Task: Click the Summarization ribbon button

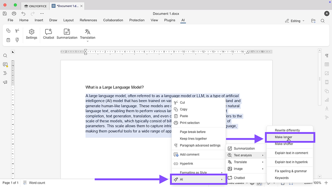Action: point(67,34)
